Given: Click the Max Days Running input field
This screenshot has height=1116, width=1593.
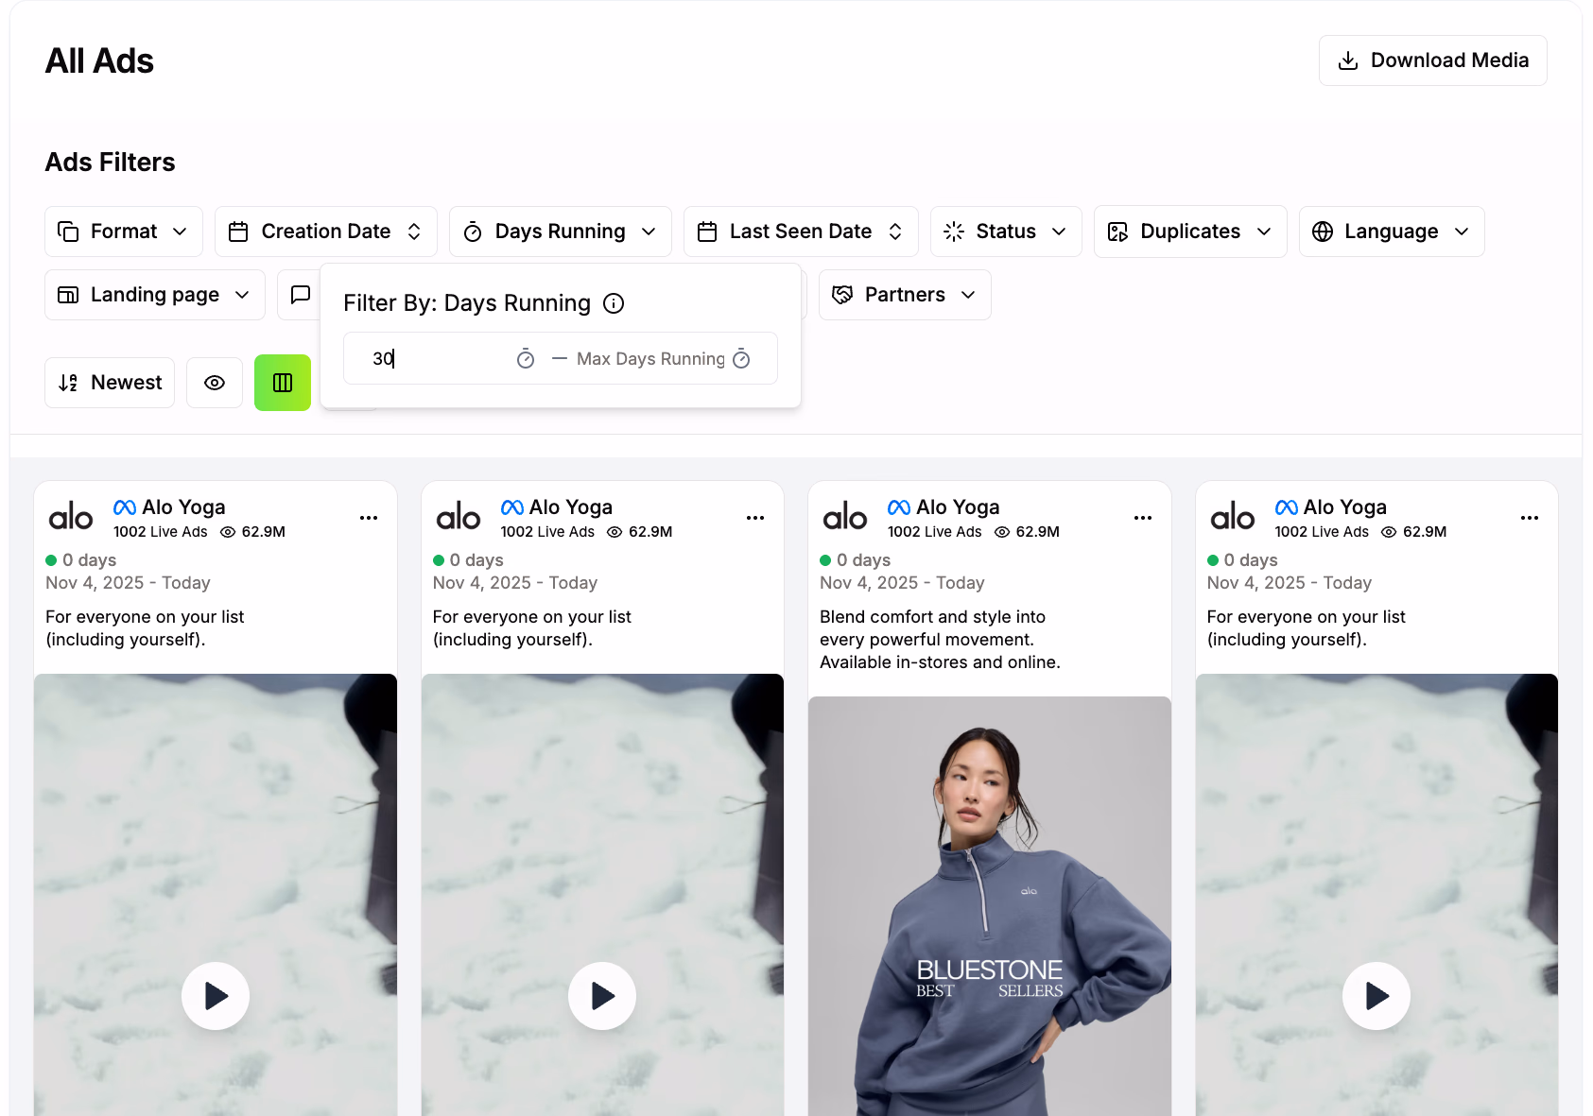Looking at the screenshot, I should [652, 358].
